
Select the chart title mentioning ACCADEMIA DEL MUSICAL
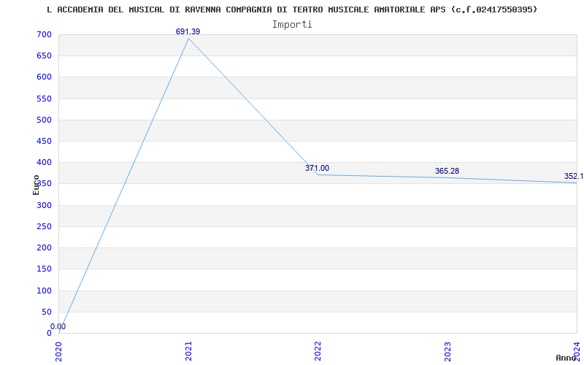292,9
